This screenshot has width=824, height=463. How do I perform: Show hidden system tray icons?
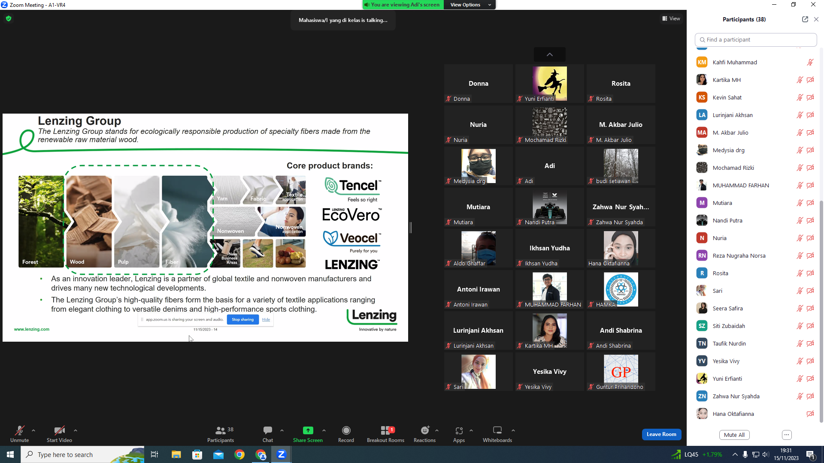tap(735, 454)
